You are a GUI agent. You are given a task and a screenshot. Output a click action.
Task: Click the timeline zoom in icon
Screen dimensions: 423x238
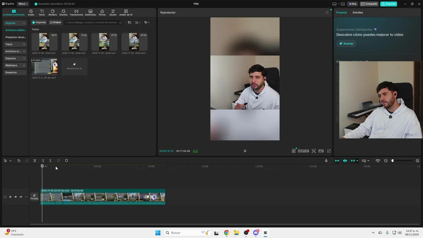(417, 161)
